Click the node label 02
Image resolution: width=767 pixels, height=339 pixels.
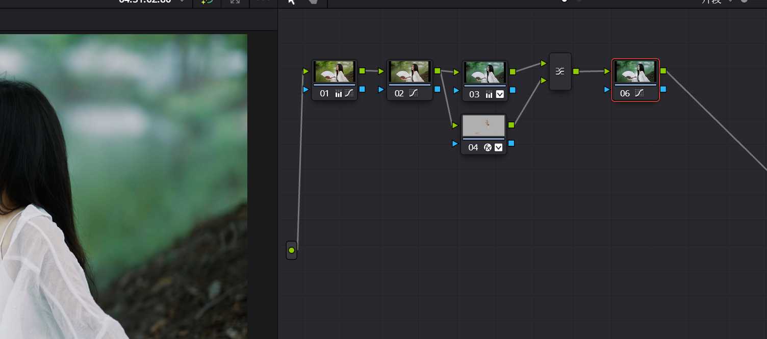coord(399,94)
